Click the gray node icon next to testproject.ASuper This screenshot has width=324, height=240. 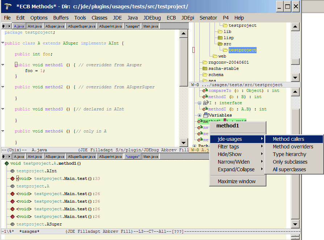(13, 224)
